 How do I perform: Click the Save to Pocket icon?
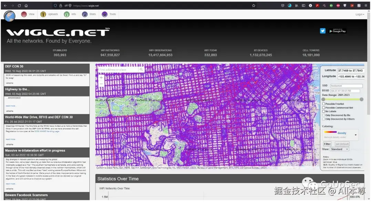pyautogui.click(x=282, y=6)
